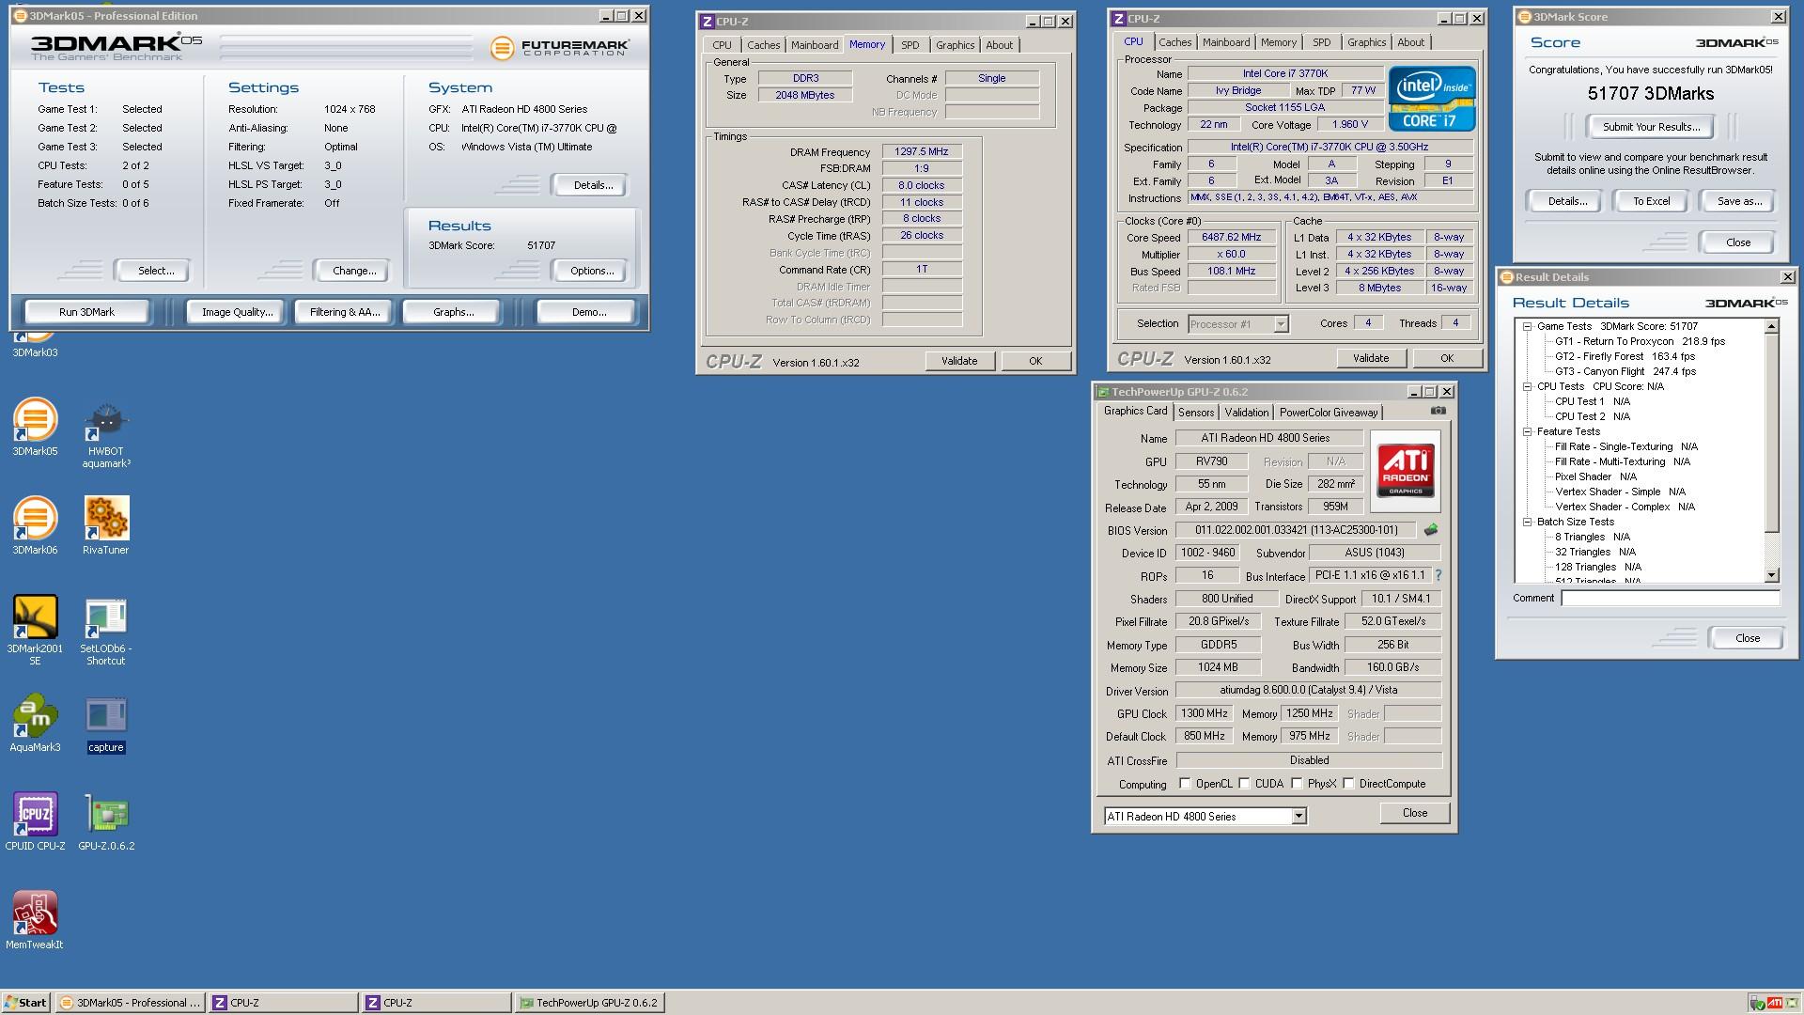The height and width of the screenshot is (1015, 1804).
Task: Enable the DirectCompute checkbox
Action: click(x=1348, y=784)
